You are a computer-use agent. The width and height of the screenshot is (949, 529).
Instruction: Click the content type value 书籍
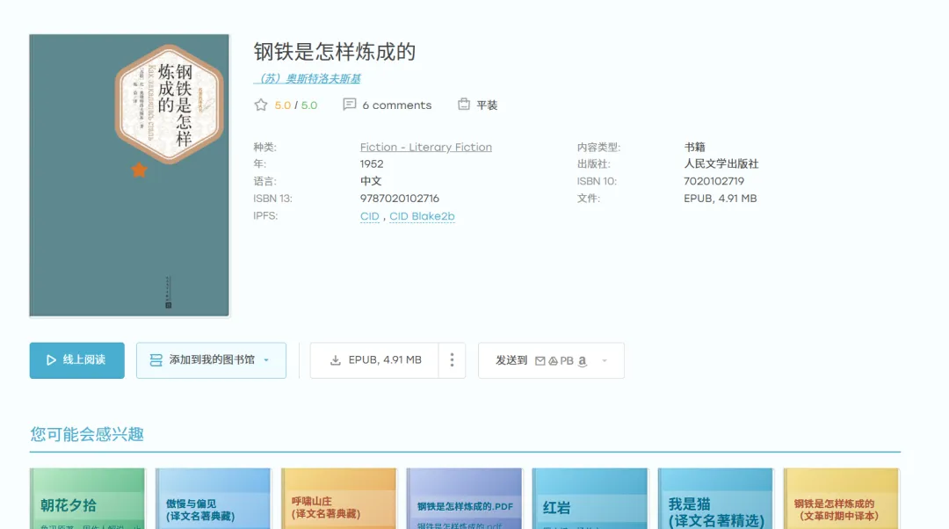click(695, 147)
